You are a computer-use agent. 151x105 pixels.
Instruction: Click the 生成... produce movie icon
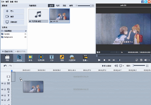[x=85, y=58]
